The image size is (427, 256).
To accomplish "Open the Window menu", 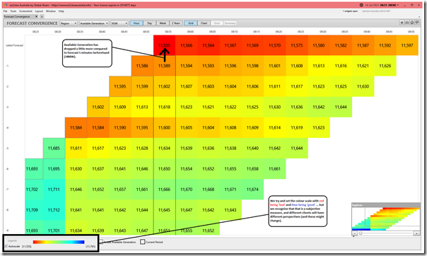I will pos(51,11).
